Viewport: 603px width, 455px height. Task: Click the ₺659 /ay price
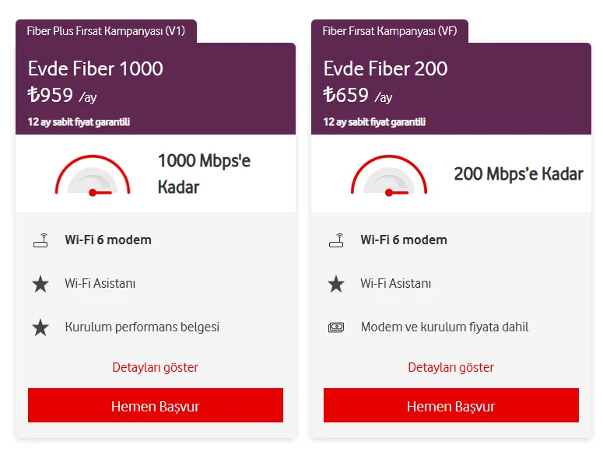[x=358, y=96]
